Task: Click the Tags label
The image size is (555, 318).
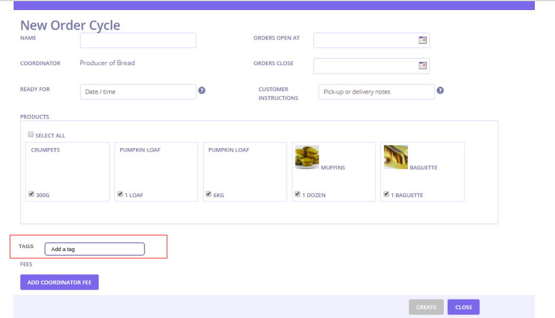Action: [26, 246]
